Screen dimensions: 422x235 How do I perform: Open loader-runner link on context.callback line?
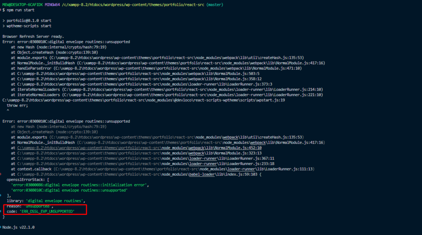tap(241, 169)
